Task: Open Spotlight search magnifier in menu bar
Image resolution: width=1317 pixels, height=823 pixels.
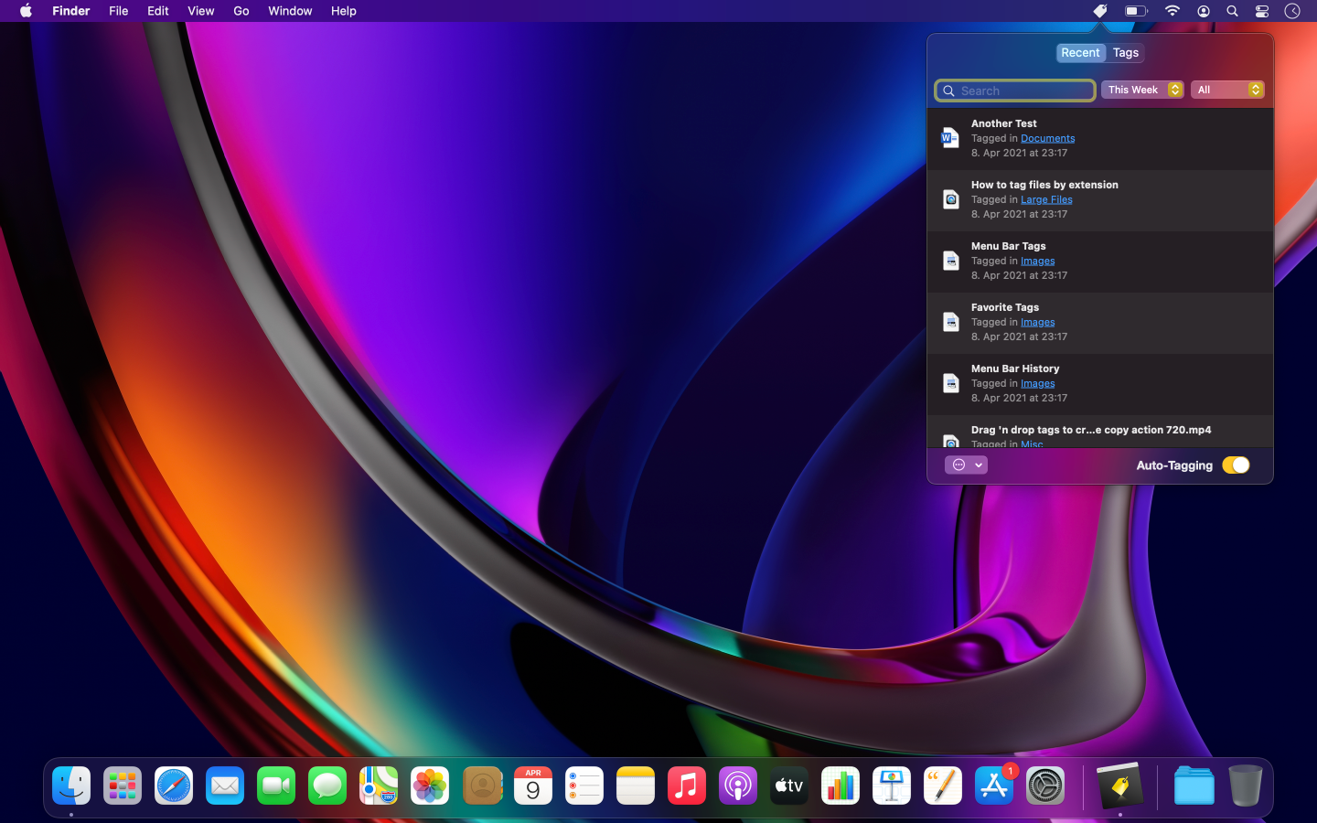Action: click(1232, 11)
